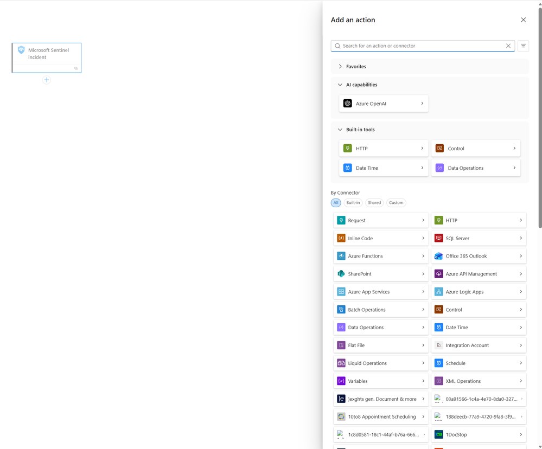This screenshot has height=449, width=542.
Task: Click the panel's vertical scrollbar thumb
Action: [x=540, y=118]
